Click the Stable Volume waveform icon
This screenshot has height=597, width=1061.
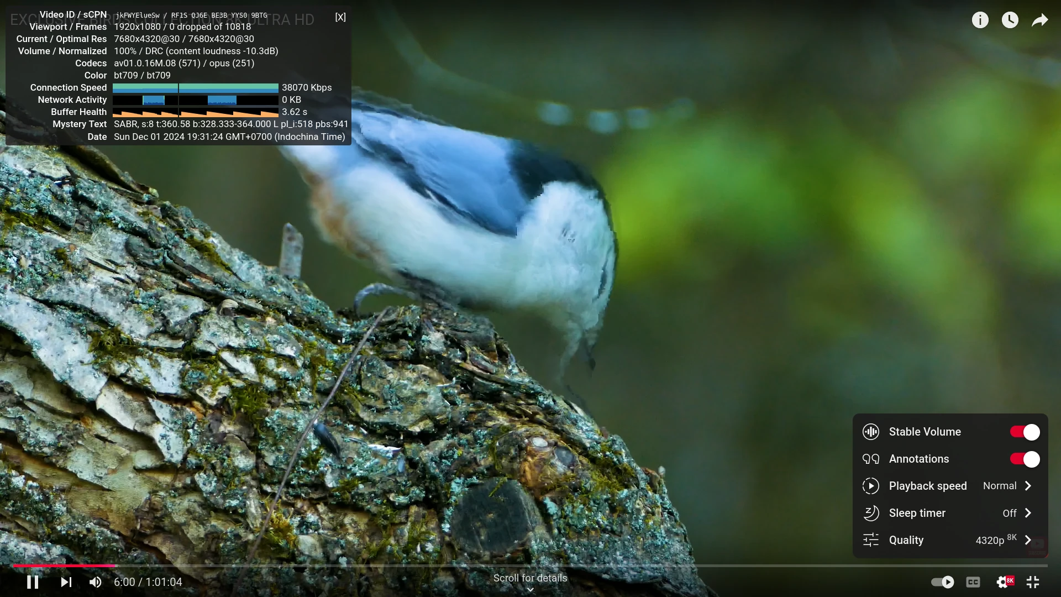(871, 432)
